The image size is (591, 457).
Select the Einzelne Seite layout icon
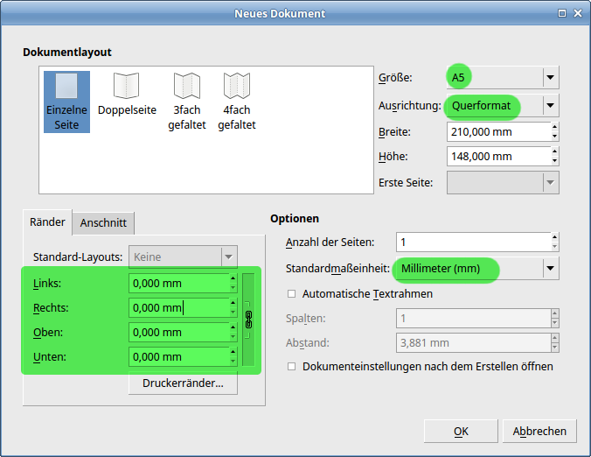coord(66,101)
